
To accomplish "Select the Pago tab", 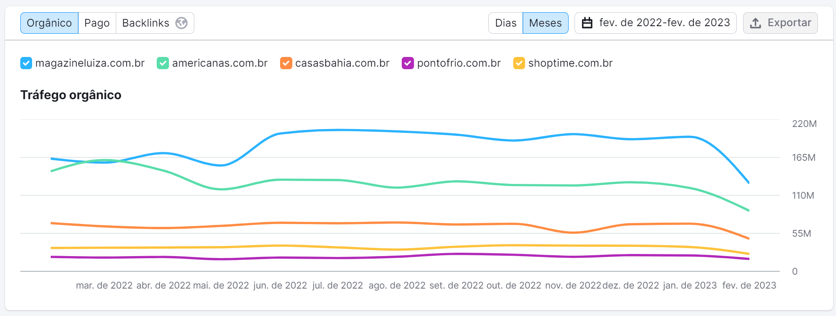I will [97, 23].
